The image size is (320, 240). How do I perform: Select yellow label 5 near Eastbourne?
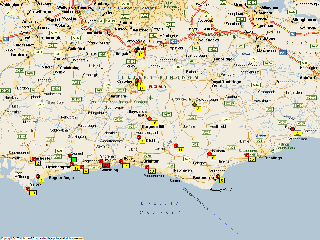click(x=222, y=180)
